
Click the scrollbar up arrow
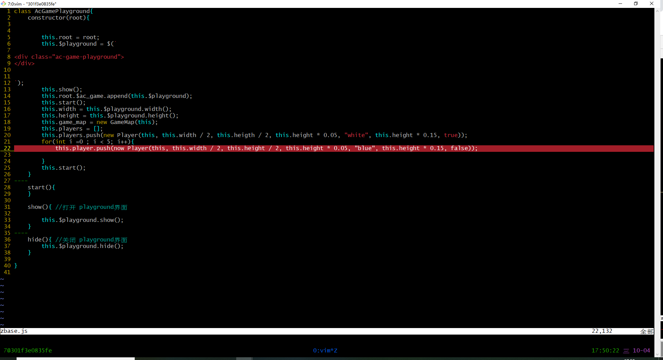pyautogui.click(x=657, y=11)
